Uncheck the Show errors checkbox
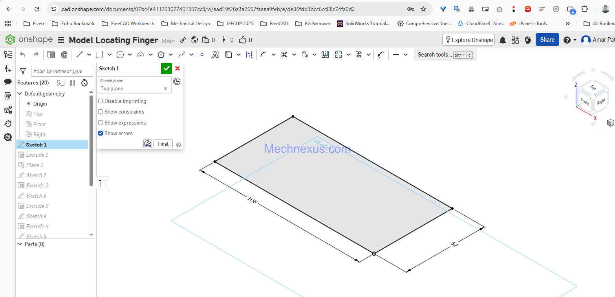The width and height of the screenshot is (615, 297). click(101, 134)
